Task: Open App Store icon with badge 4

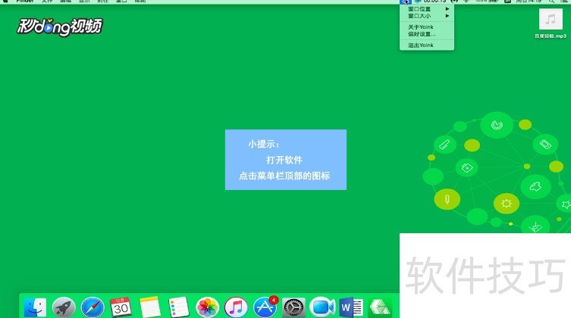Action: point(265,307)
